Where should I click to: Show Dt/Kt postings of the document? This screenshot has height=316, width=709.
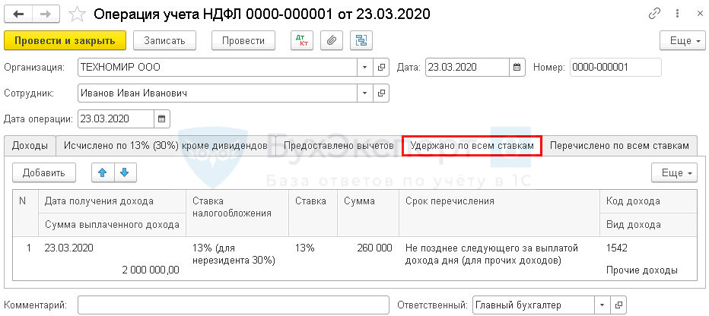point(301,40)
